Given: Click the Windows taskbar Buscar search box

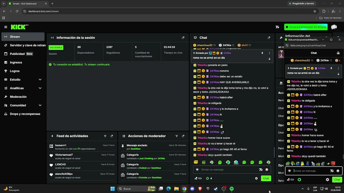Looking at the screenshot, I should pos(137,189).
